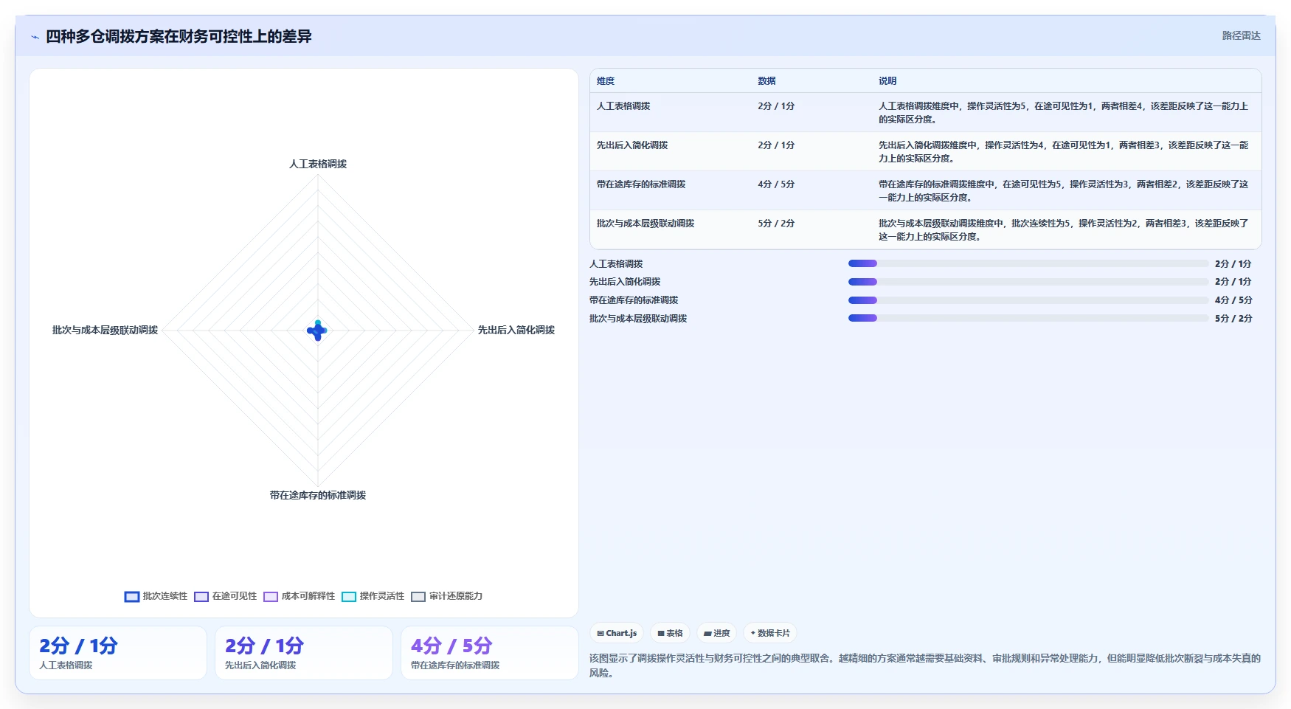Click the 维度 table column header
Screen dimensions: 1291x709
click(606, 81)
